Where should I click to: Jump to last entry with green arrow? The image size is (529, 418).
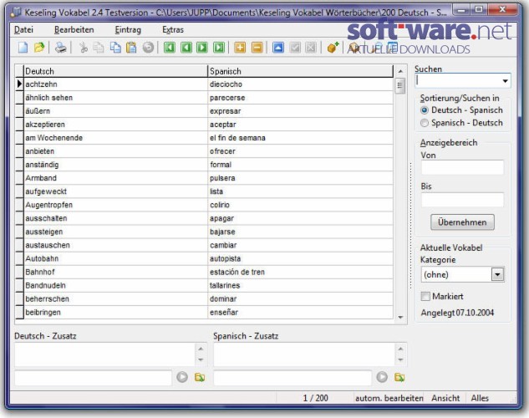219,47
